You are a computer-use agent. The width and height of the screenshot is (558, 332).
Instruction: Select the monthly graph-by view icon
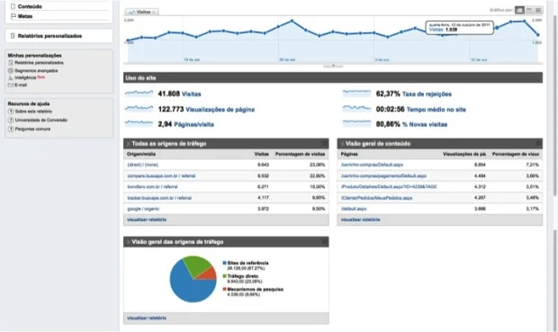[x=538, y=10]
